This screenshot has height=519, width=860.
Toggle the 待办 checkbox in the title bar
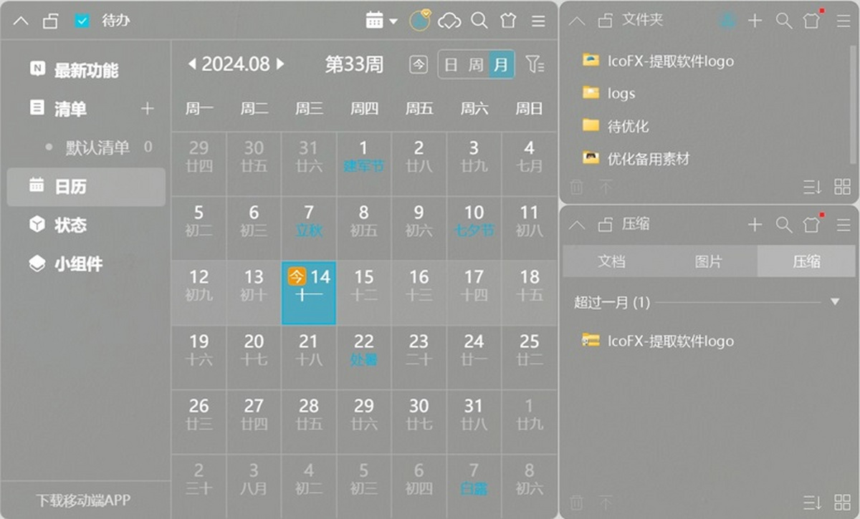(x=82, y=21)
